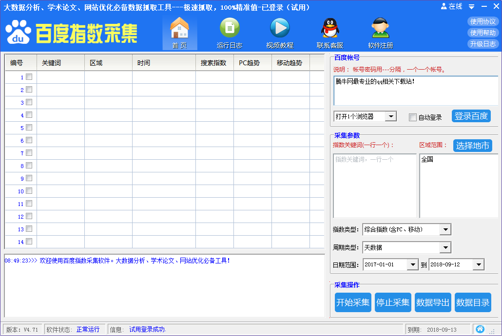Open the 首页 home icon
The width and height of the screenshot is (502, 336).
pyautogui.click(x=180, y=29)
